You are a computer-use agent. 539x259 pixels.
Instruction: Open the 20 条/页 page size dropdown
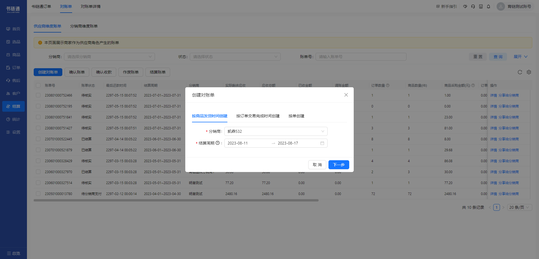[x=519, y=207]
